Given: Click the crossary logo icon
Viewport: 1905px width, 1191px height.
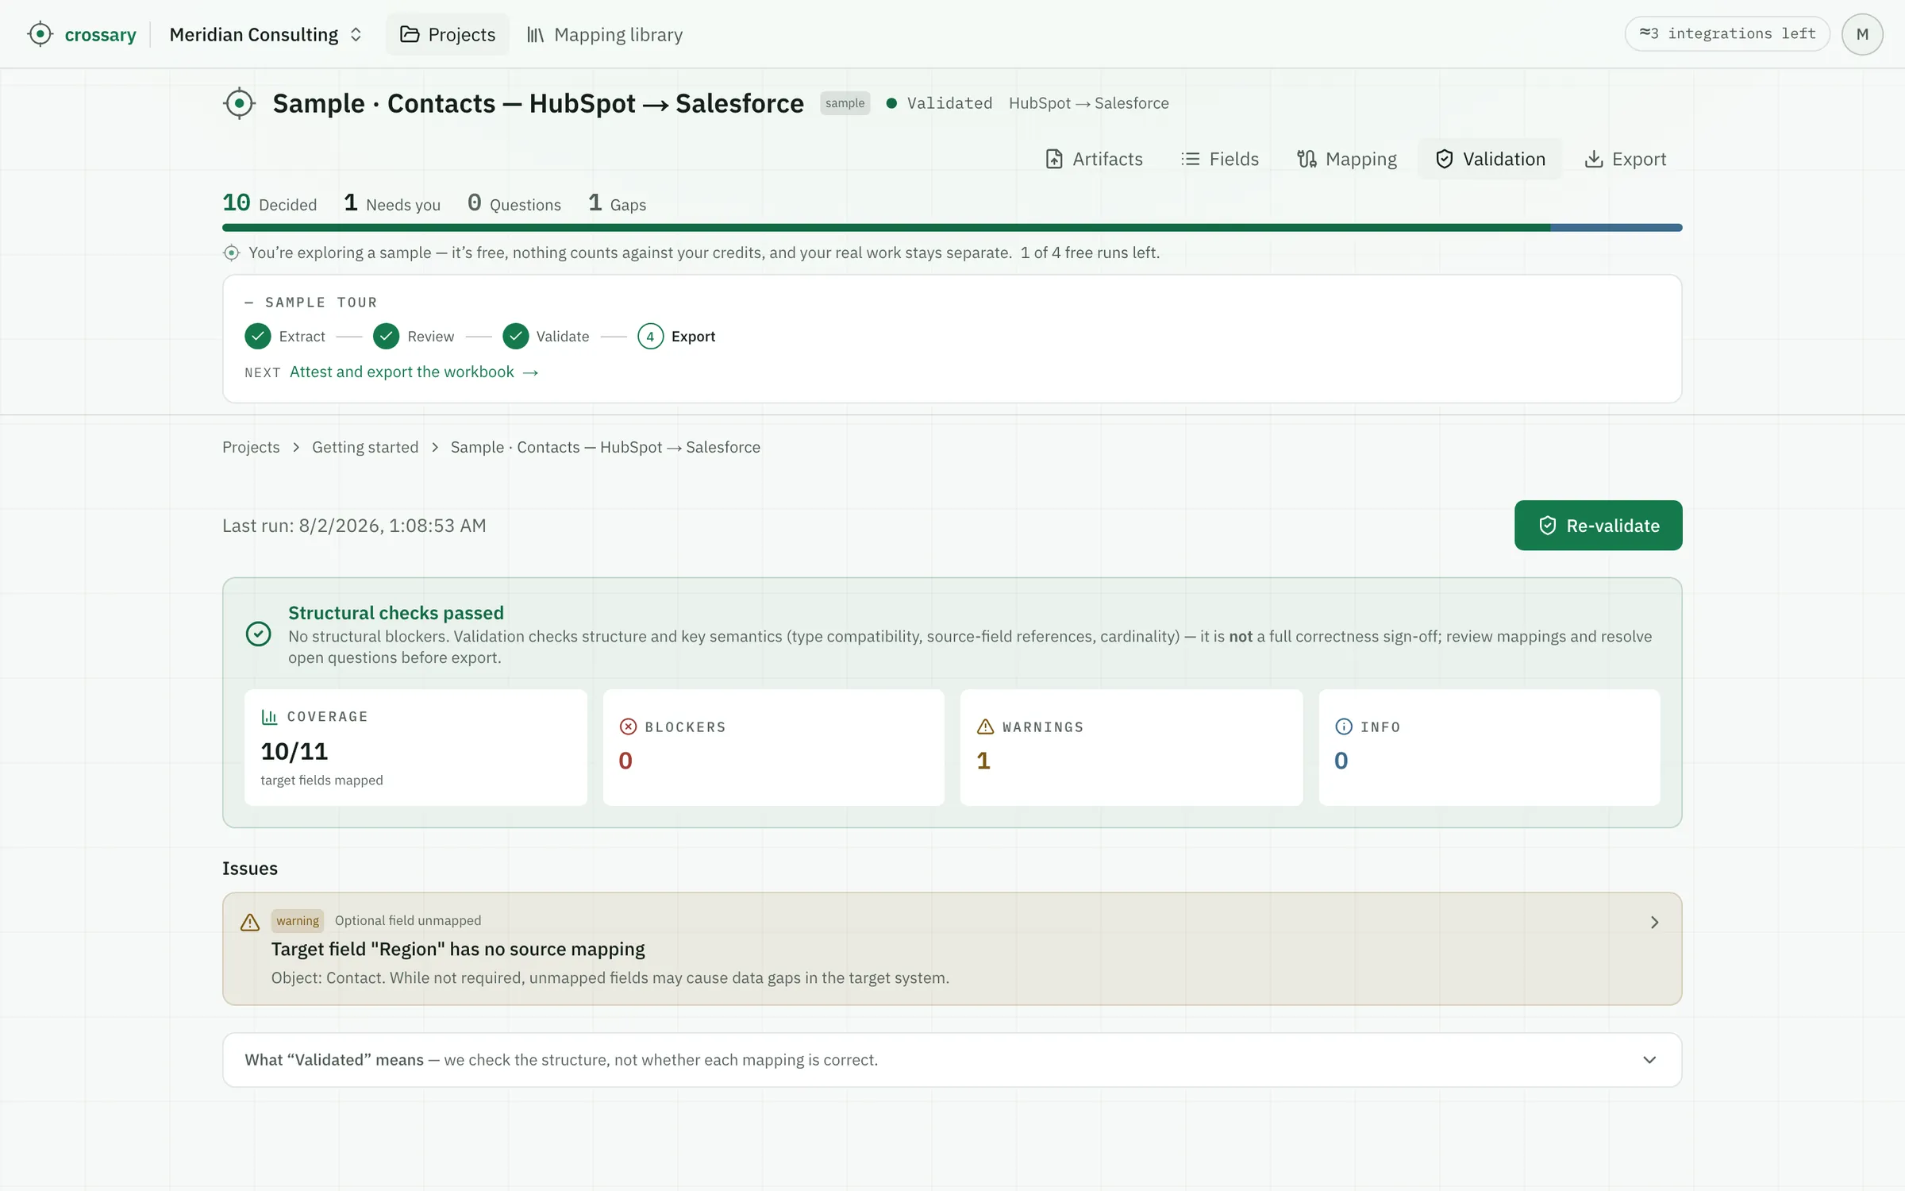Looking at the screenshot, I should (x=40, y=34).
